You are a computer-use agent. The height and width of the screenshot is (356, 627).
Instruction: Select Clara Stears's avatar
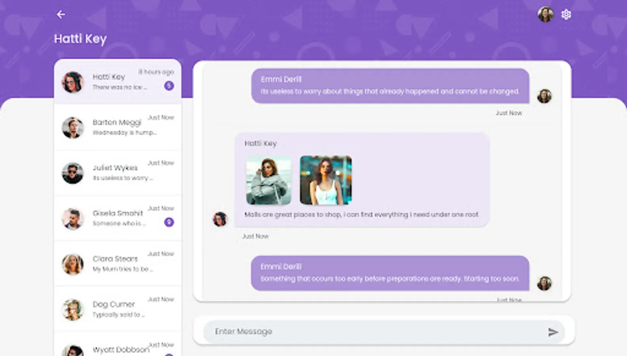[73, 264]
